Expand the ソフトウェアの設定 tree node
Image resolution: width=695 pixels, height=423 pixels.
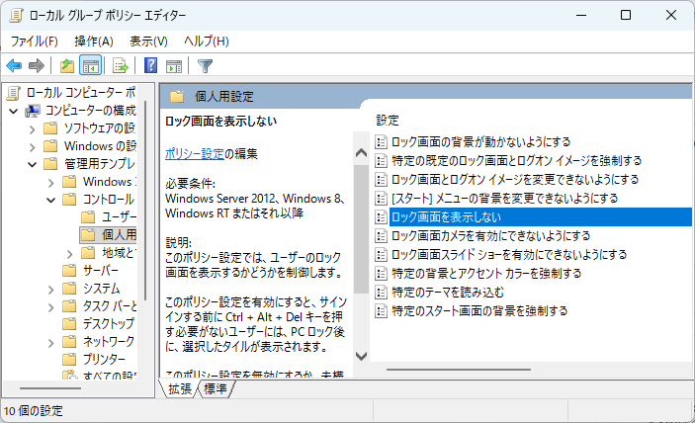31,128
